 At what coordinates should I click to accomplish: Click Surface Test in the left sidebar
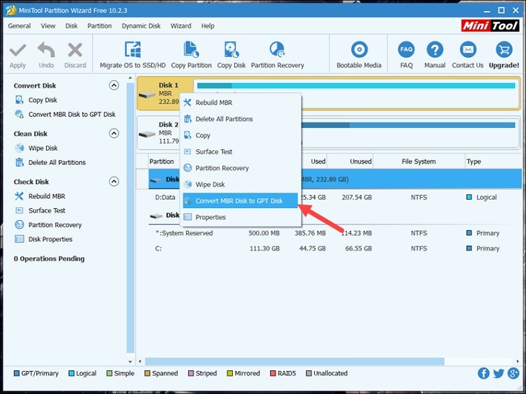pos(47,210)
